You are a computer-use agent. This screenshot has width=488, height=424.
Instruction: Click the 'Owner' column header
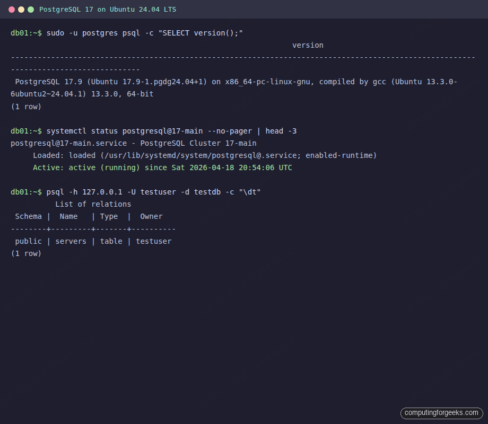click(x=151, y=217)
